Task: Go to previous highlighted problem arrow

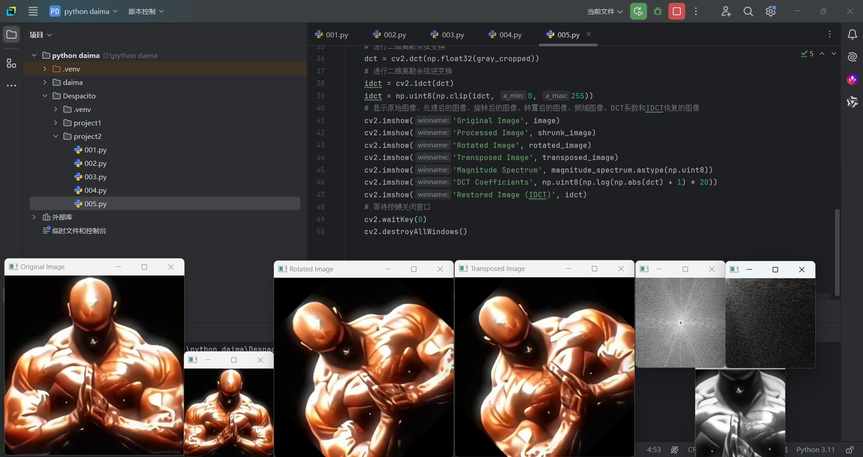Action: [822, 53]
